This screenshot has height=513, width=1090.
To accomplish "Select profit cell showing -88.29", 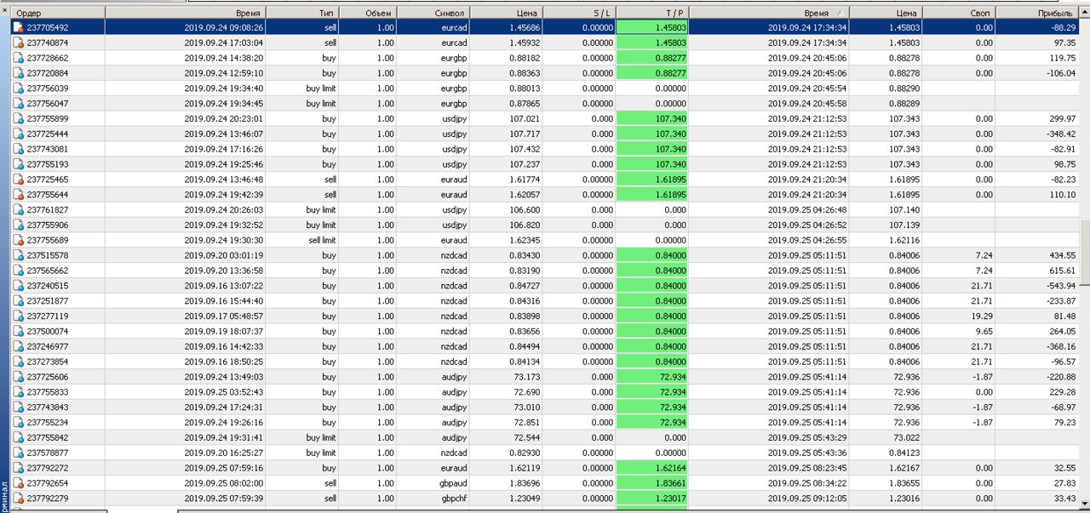I will pos(1037,27).
